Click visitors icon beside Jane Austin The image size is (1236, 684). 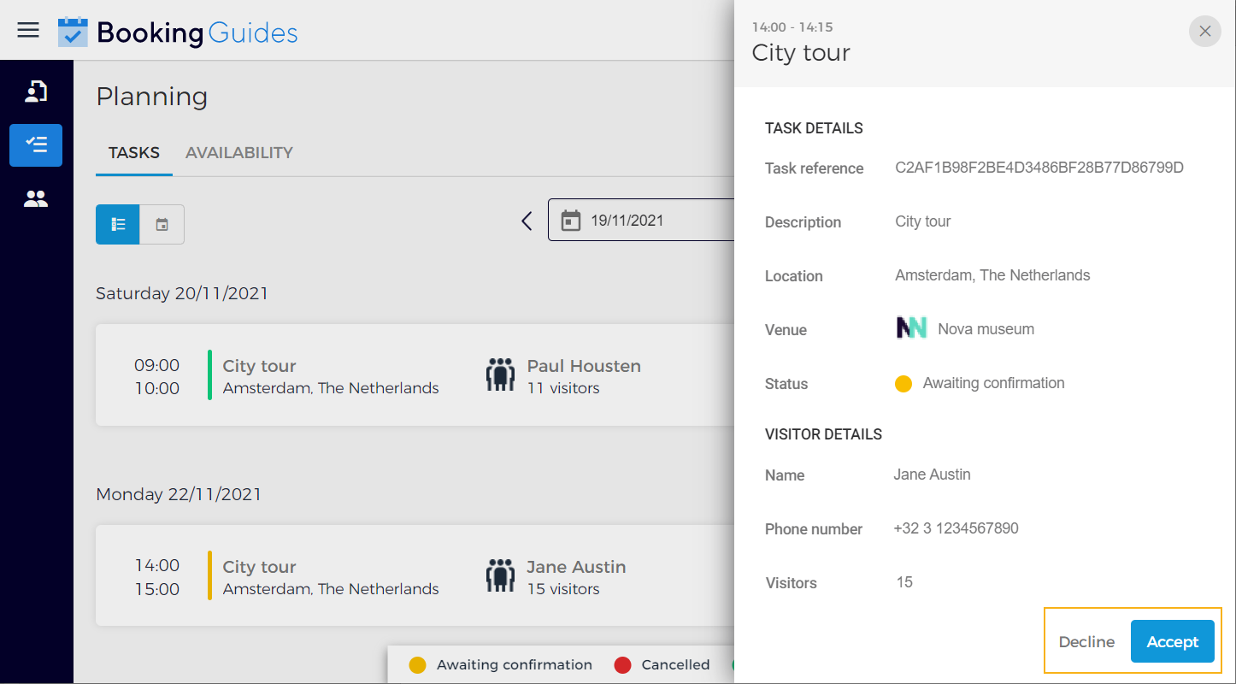pyautogui.click(x=500, y=575)
